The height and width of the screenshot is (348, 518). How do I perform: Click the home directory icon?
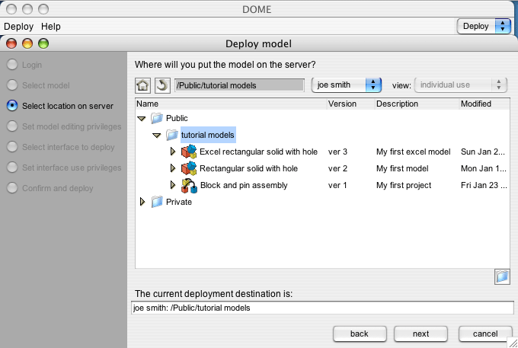tap(142, 85)
